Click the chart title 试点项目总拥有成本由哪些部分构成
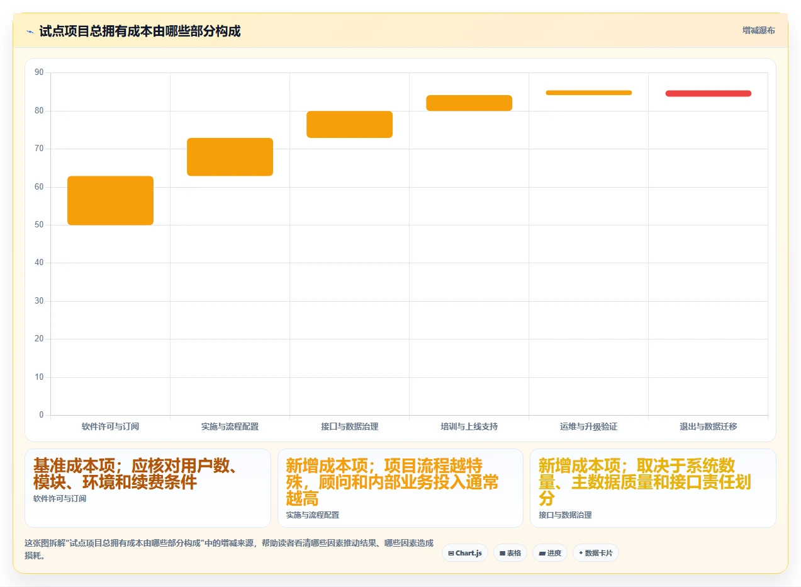Image resolution: width=801 pixels, height=587 pixels. click(x=140, y=31)
